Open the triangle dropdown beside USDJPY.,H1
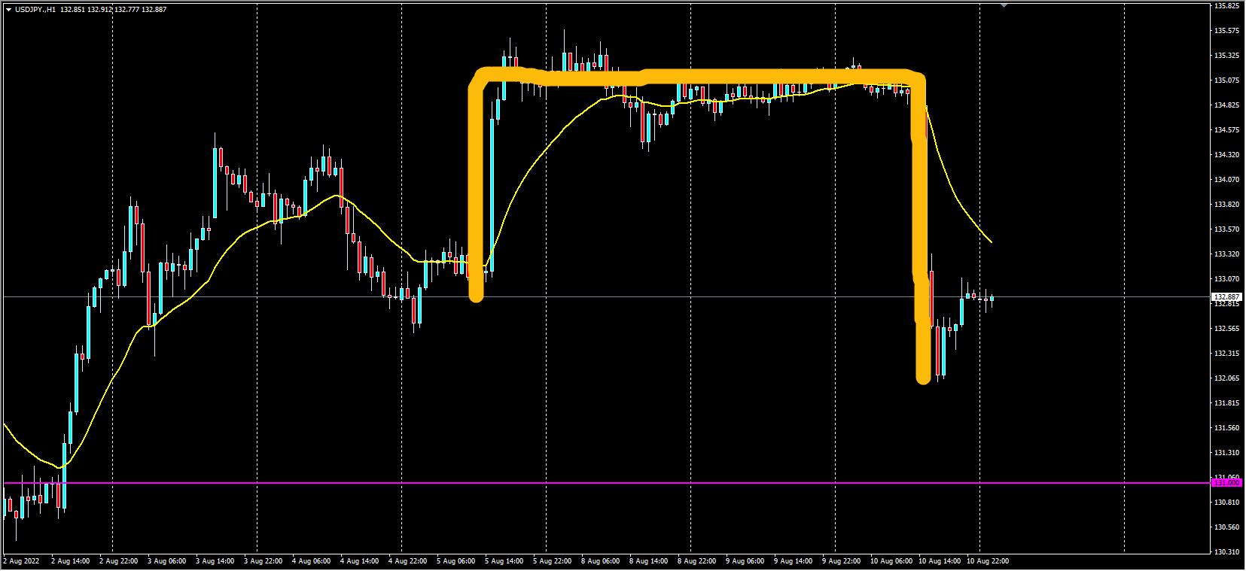The width and height of the screenshot is (1246, 571). click(x=8, y=10)
